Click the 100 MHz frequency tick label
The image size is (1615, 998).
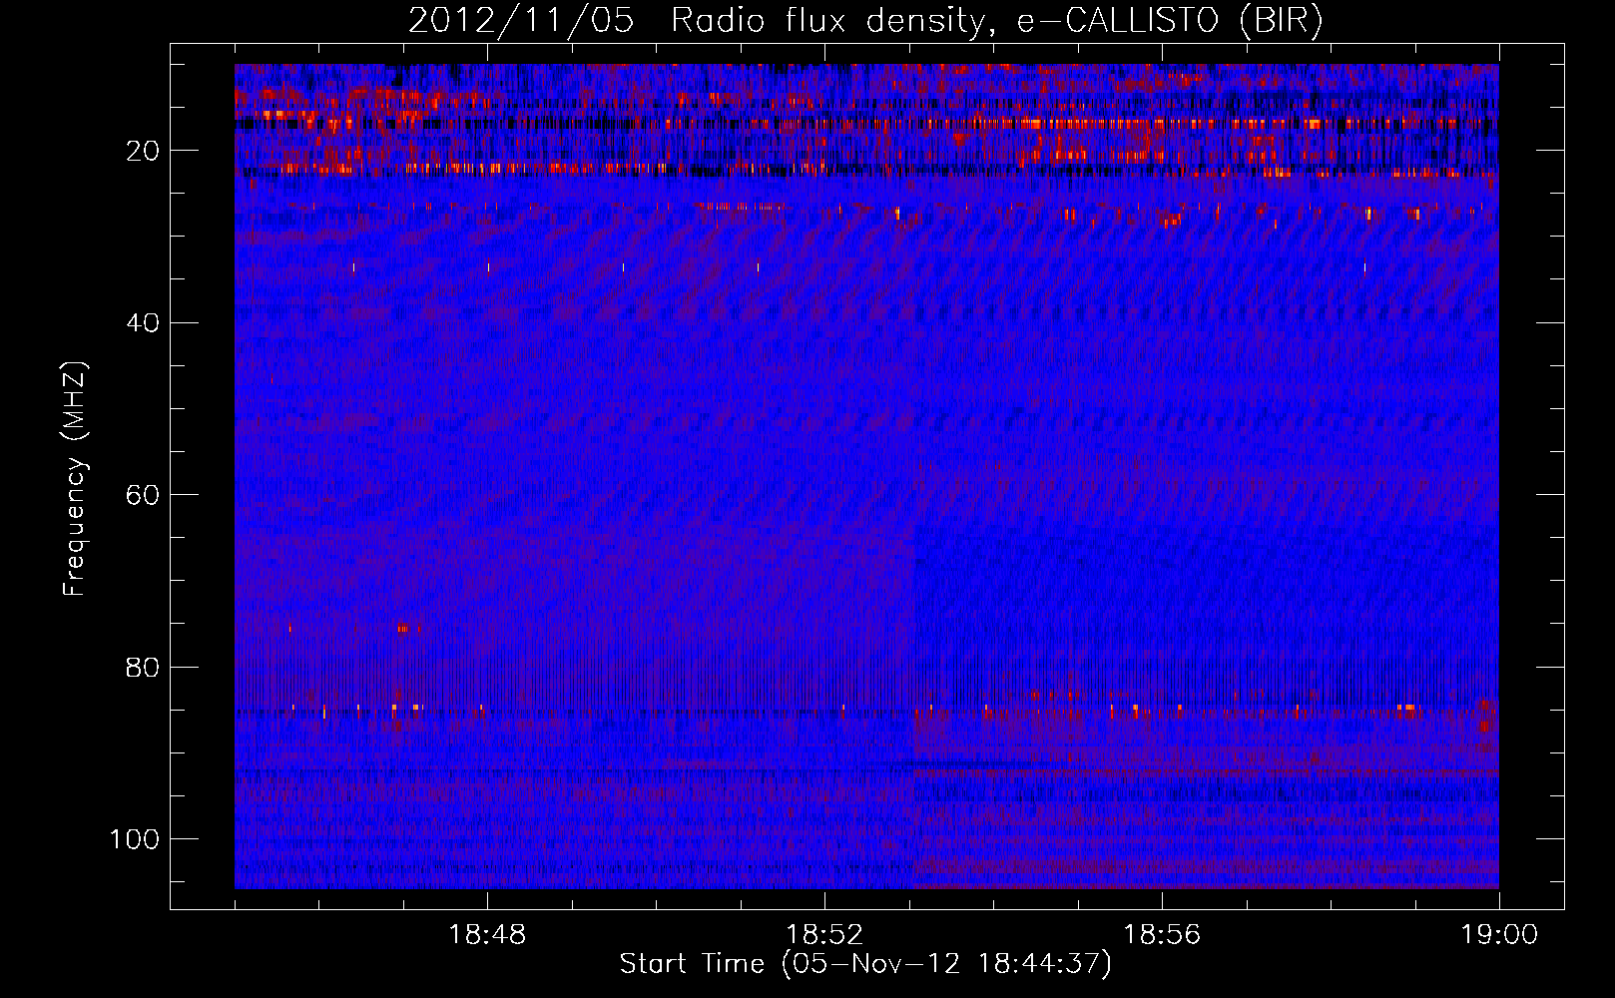pyautogui.click(x=135, y=839)
